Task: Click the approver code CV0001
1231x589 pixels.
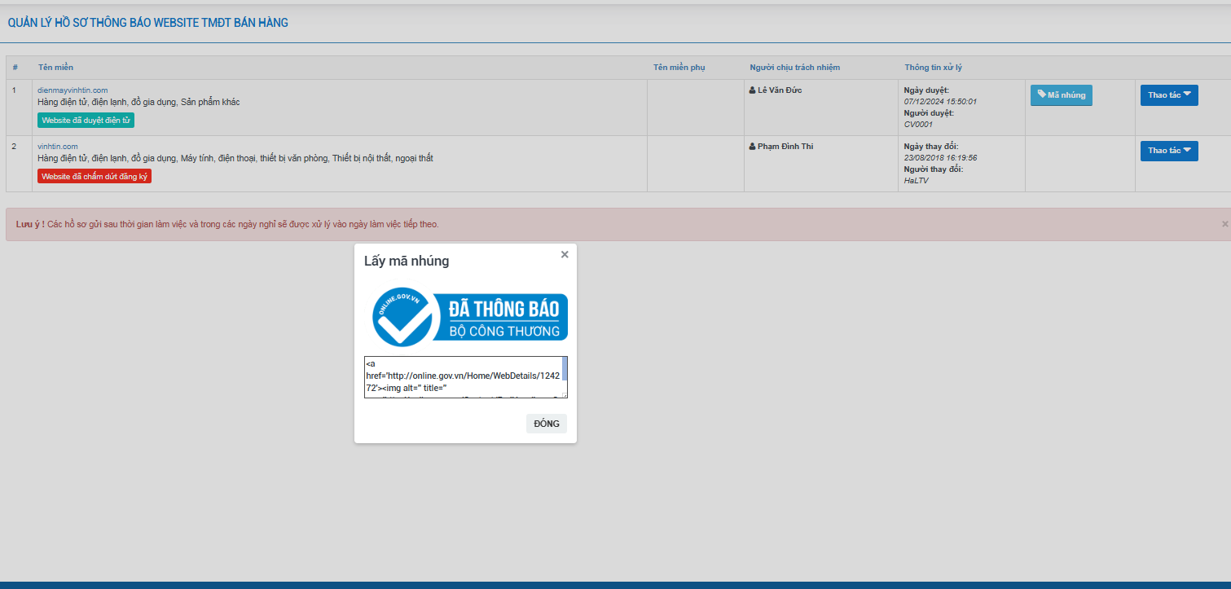Action: click(x=918, y=125)
